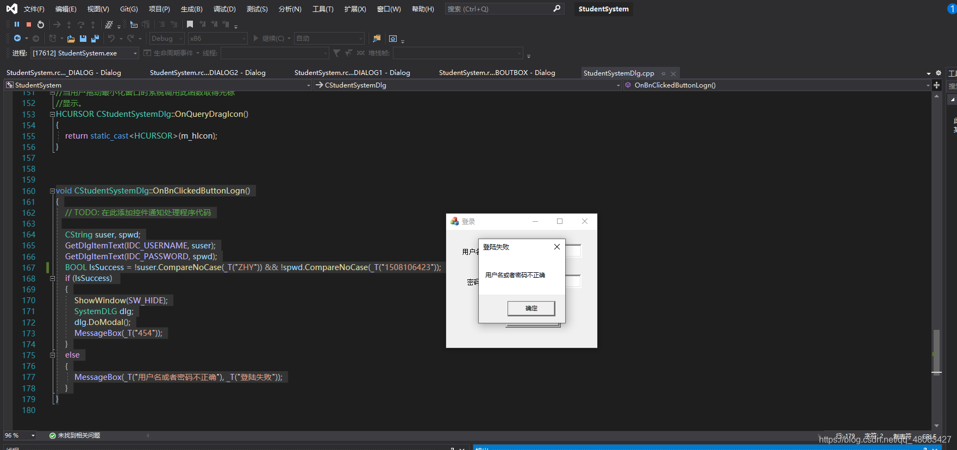Open the Project menu
The image size is (957, 450).
pos(159,9)
